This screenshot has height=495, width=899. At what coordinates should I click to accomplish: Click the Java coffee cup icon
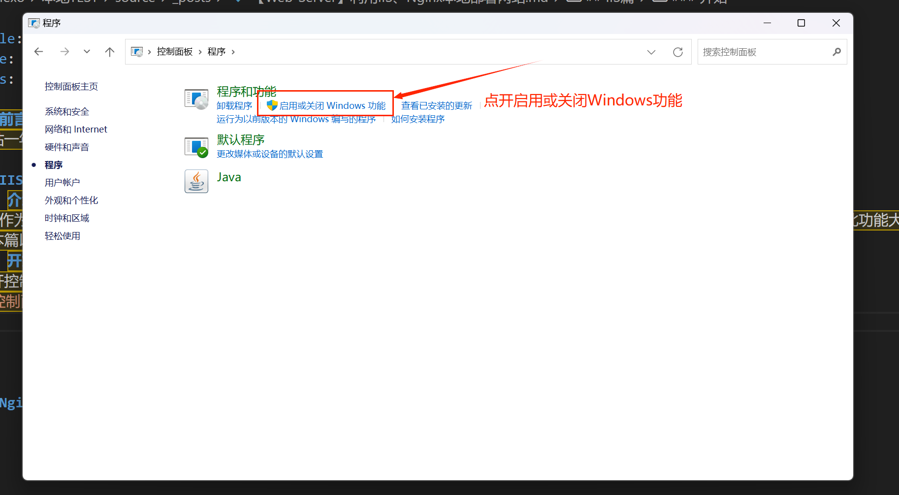point(196,182)
